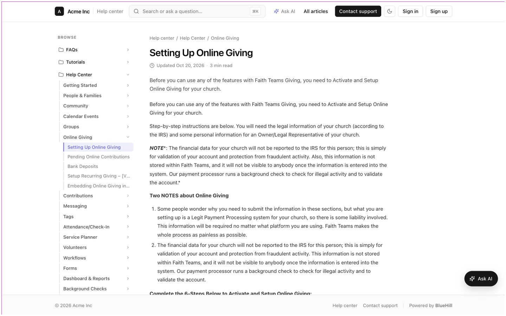Expand the Workflows category
This screenshot has height=316, width=506.
tap(97, 258)
